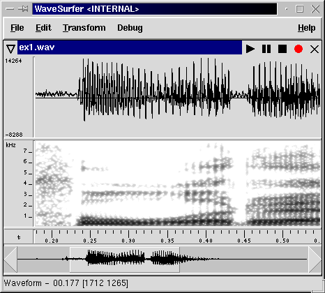Stop audio with the square button

pyautogui.click(x=282, y=49)
